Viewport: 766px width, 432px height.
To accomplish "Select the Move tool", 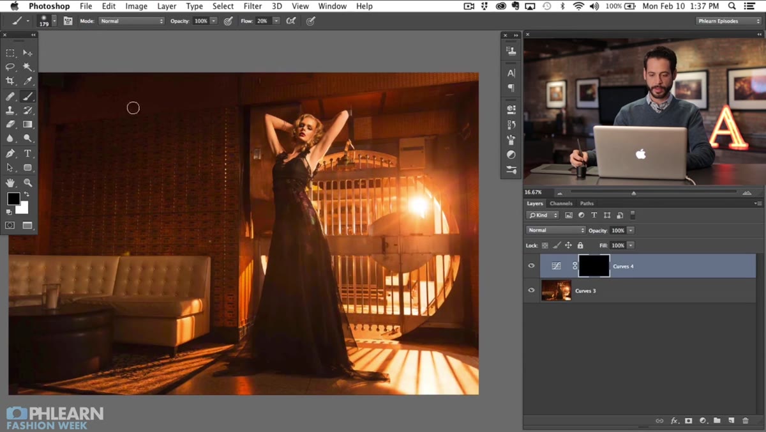I will [x=27, y=53].
